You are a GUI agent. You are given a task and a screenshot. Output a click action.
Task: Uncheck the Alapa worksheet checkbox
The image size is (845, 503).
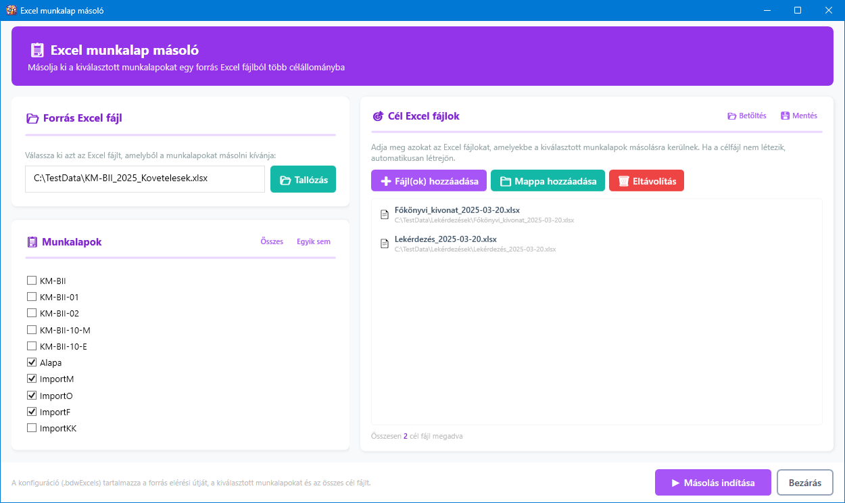point(32,362)
